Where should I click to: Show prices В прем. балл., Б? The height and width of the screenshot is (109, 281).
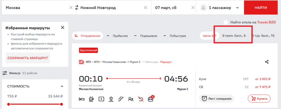[234, 36]
